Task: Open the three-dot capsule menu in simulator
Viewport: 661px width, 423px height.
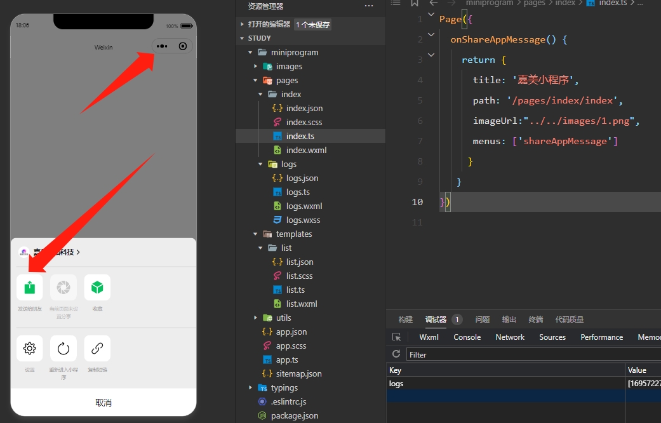Action: [x=162, y=46]
